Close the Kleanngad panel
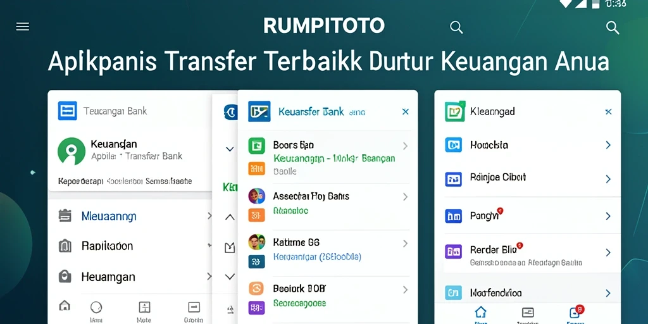Screen dimensions: 648x324 pos(608,111)
